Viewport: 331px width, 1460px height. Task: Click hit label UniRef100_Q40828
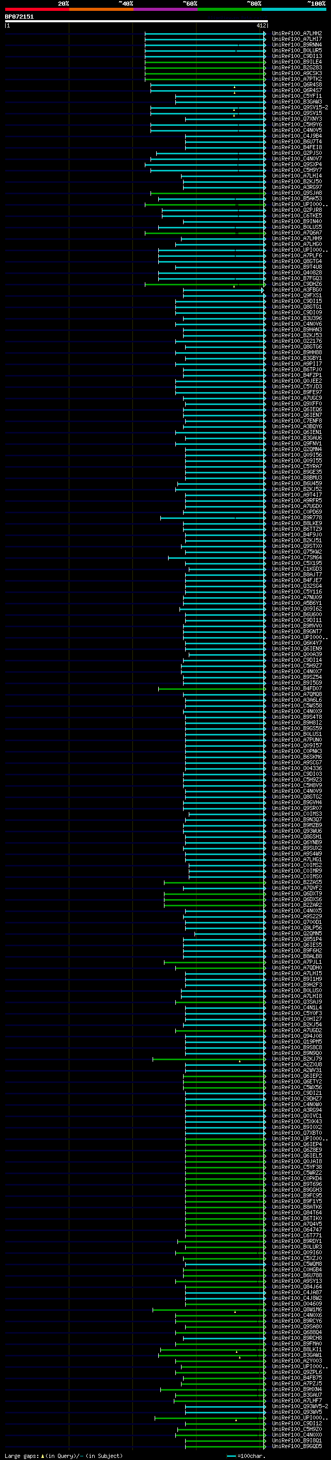coord(297,272)
